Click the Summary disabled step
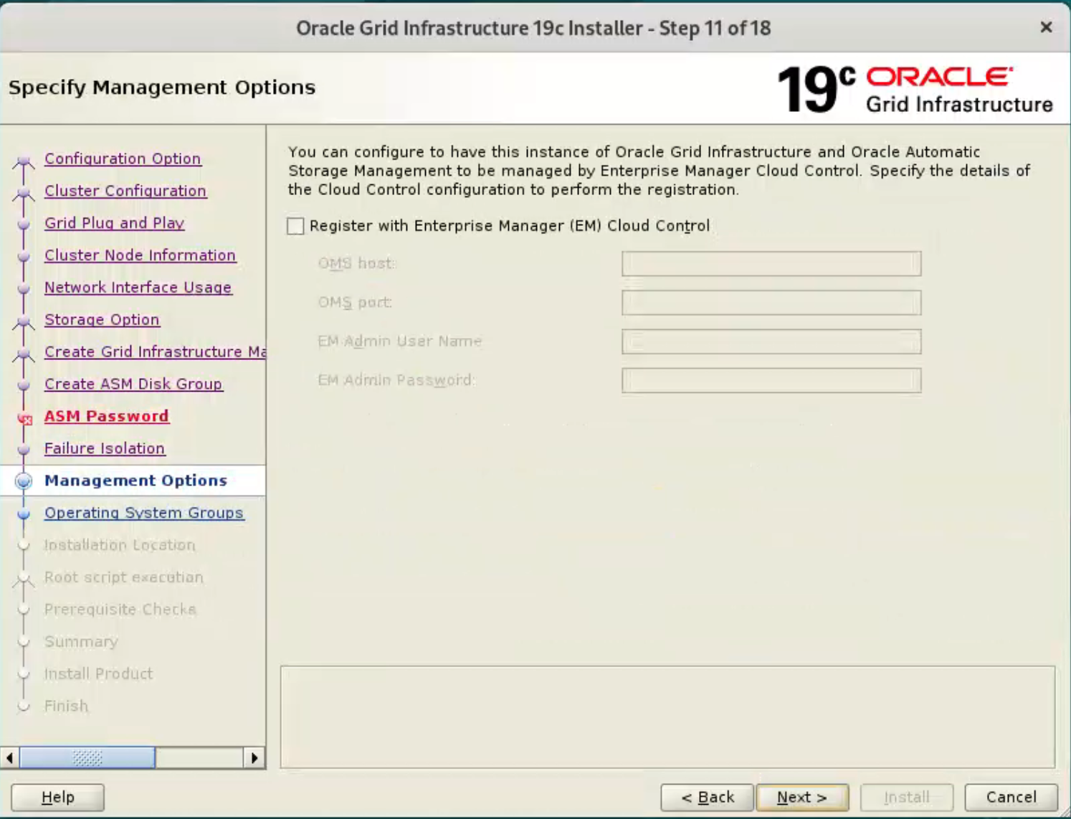Screen dimensions: 1071x819 [81, 642]
